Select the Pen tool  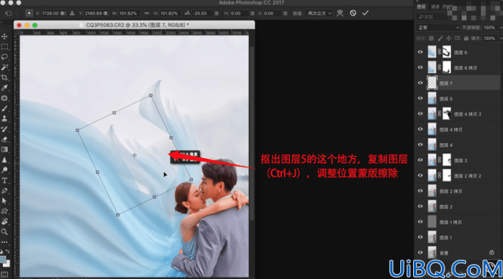click(x=4, y=191)
